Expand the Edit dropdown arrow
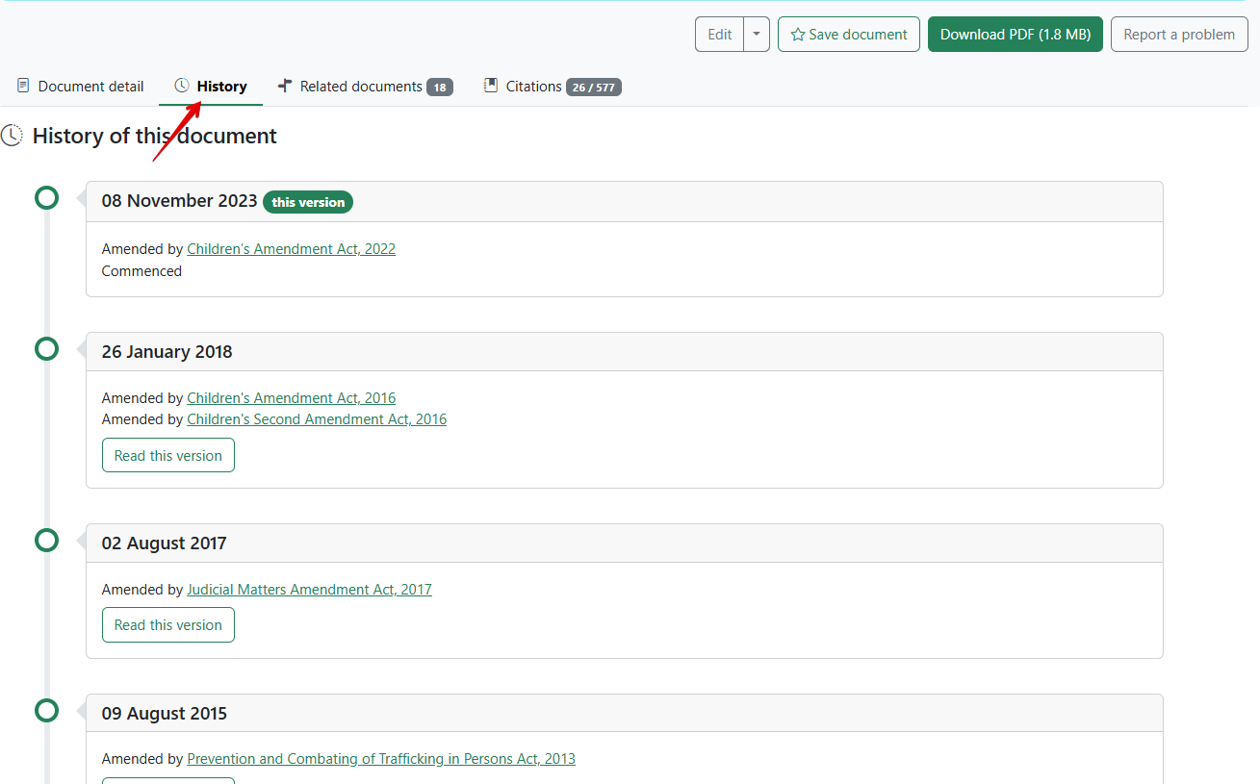1260x784 pixels. (757, 35)
